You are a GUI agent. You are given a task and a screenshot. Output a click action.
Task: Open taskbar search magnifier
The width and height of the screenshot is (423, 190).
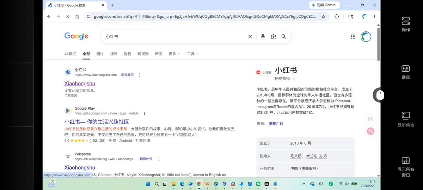pyautogui.click(x=157, y=184)
